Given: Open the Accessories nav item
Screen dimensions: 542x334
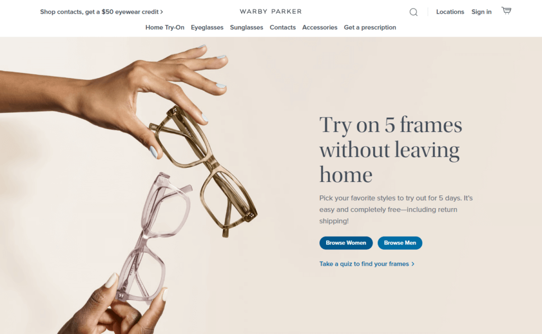Looking at the screenshot, I should tap(320, 28).
